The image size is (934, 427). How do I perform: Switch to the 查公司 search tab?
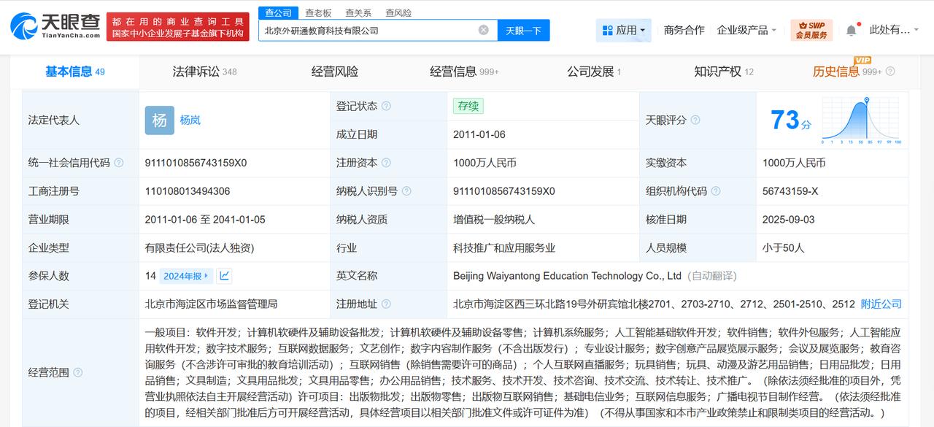(278, 12)
